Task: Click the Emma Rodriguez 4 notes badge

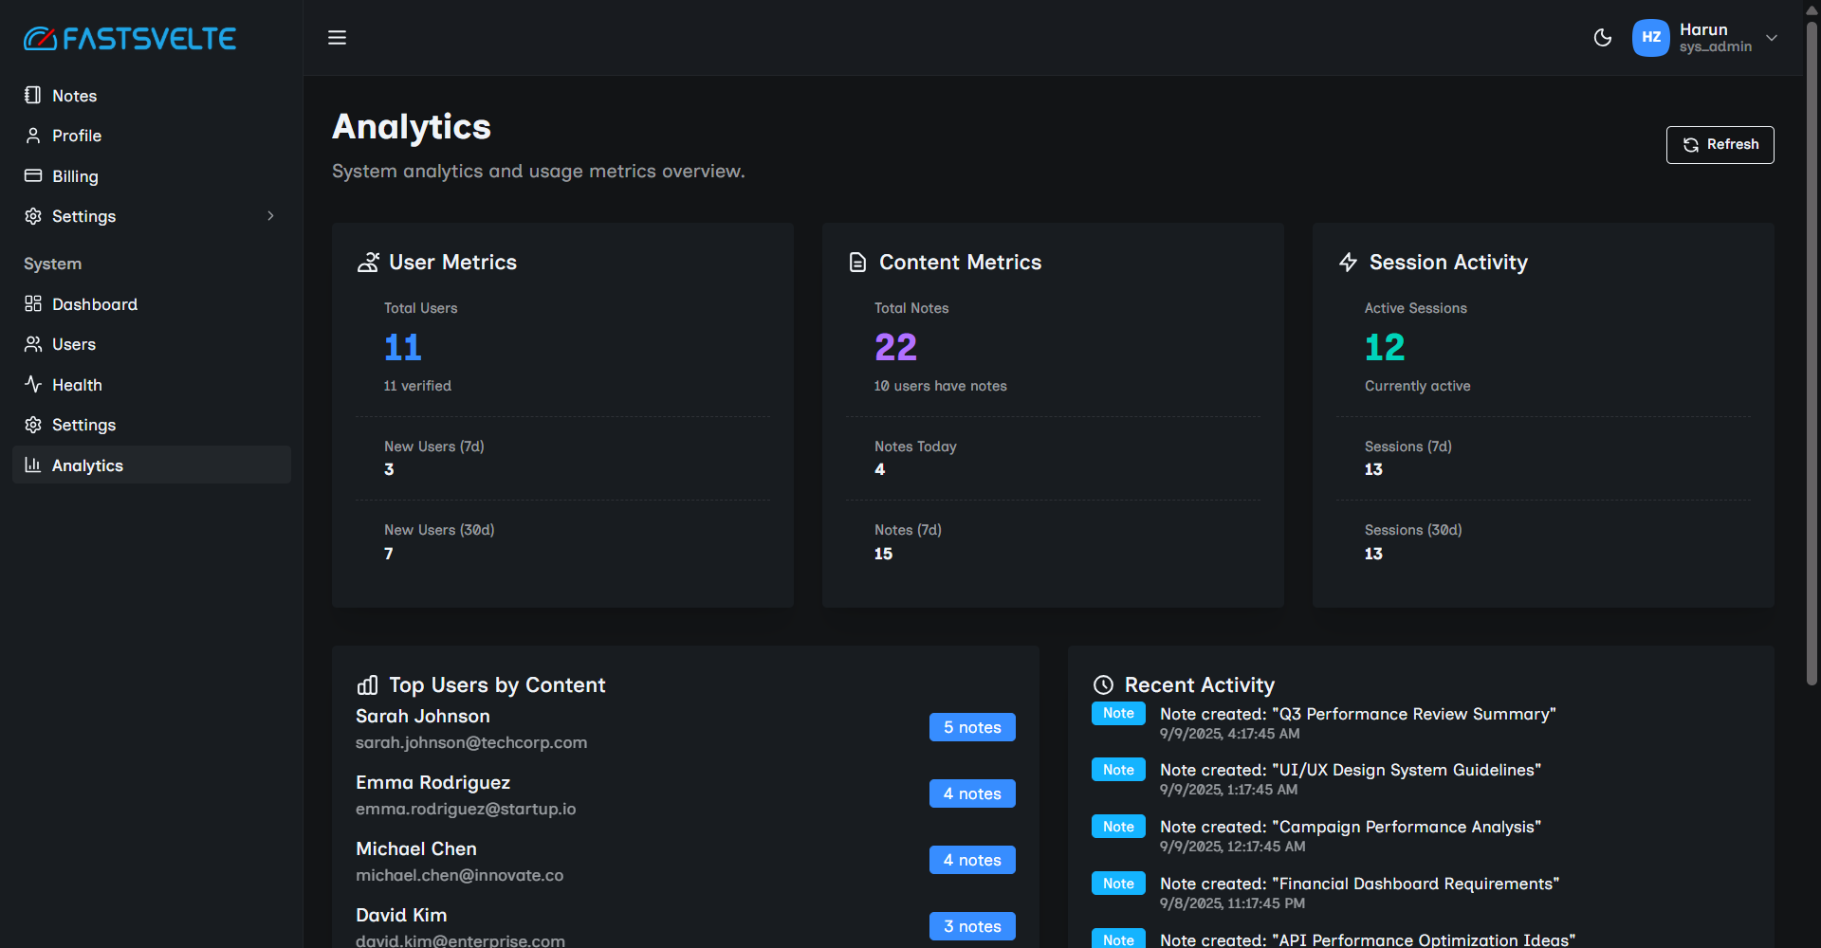Action: coord(972,793)
